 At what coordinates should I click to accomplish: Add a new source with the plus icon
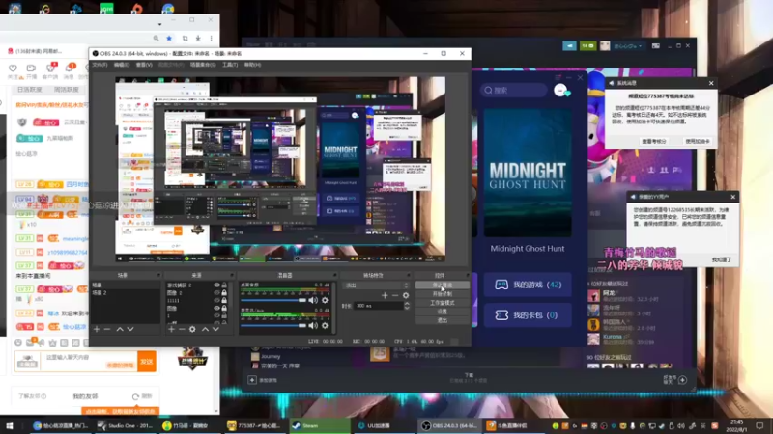(171, 329)
